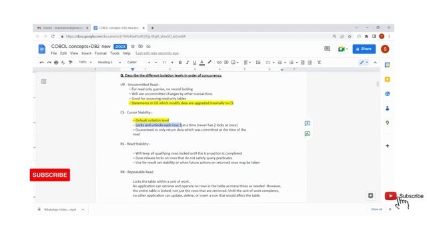The image size is (427, 240).
Task: Open the Explore button
Action: 371,195
